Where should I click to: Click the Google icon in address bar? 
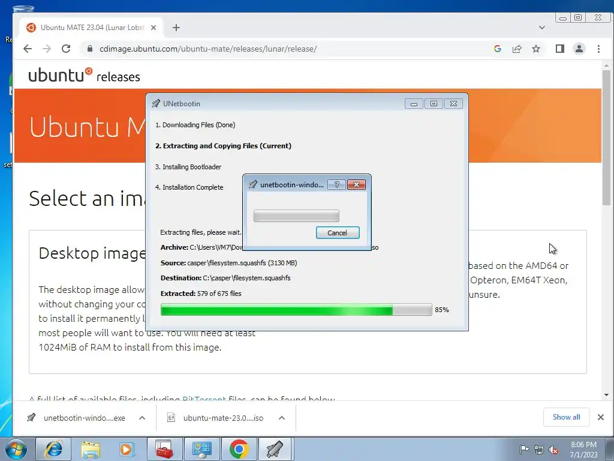pos(498,49)
